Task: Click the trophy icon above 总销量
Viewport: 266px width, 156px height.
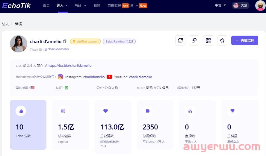Action: click(x=232, y=111)
